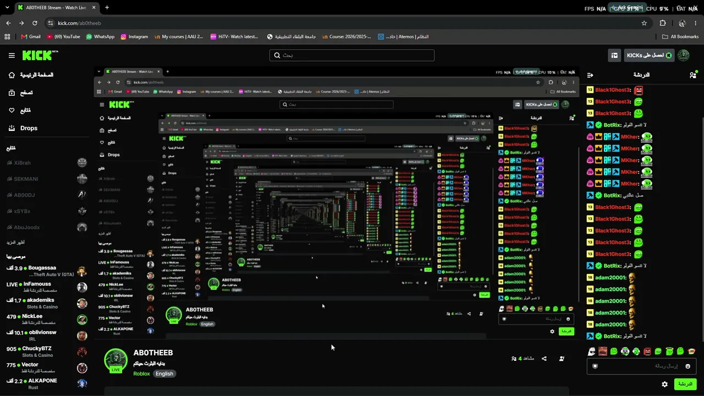Open the Gmail bookmark
The width and height of the screenshot is (704, 396).
click(x=31, y=37)
